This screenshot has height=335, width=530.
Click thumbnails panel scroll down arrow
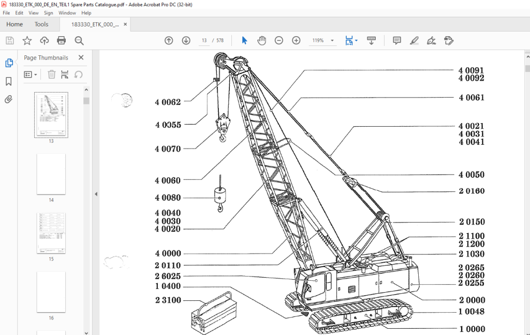(x=86, y=332)
